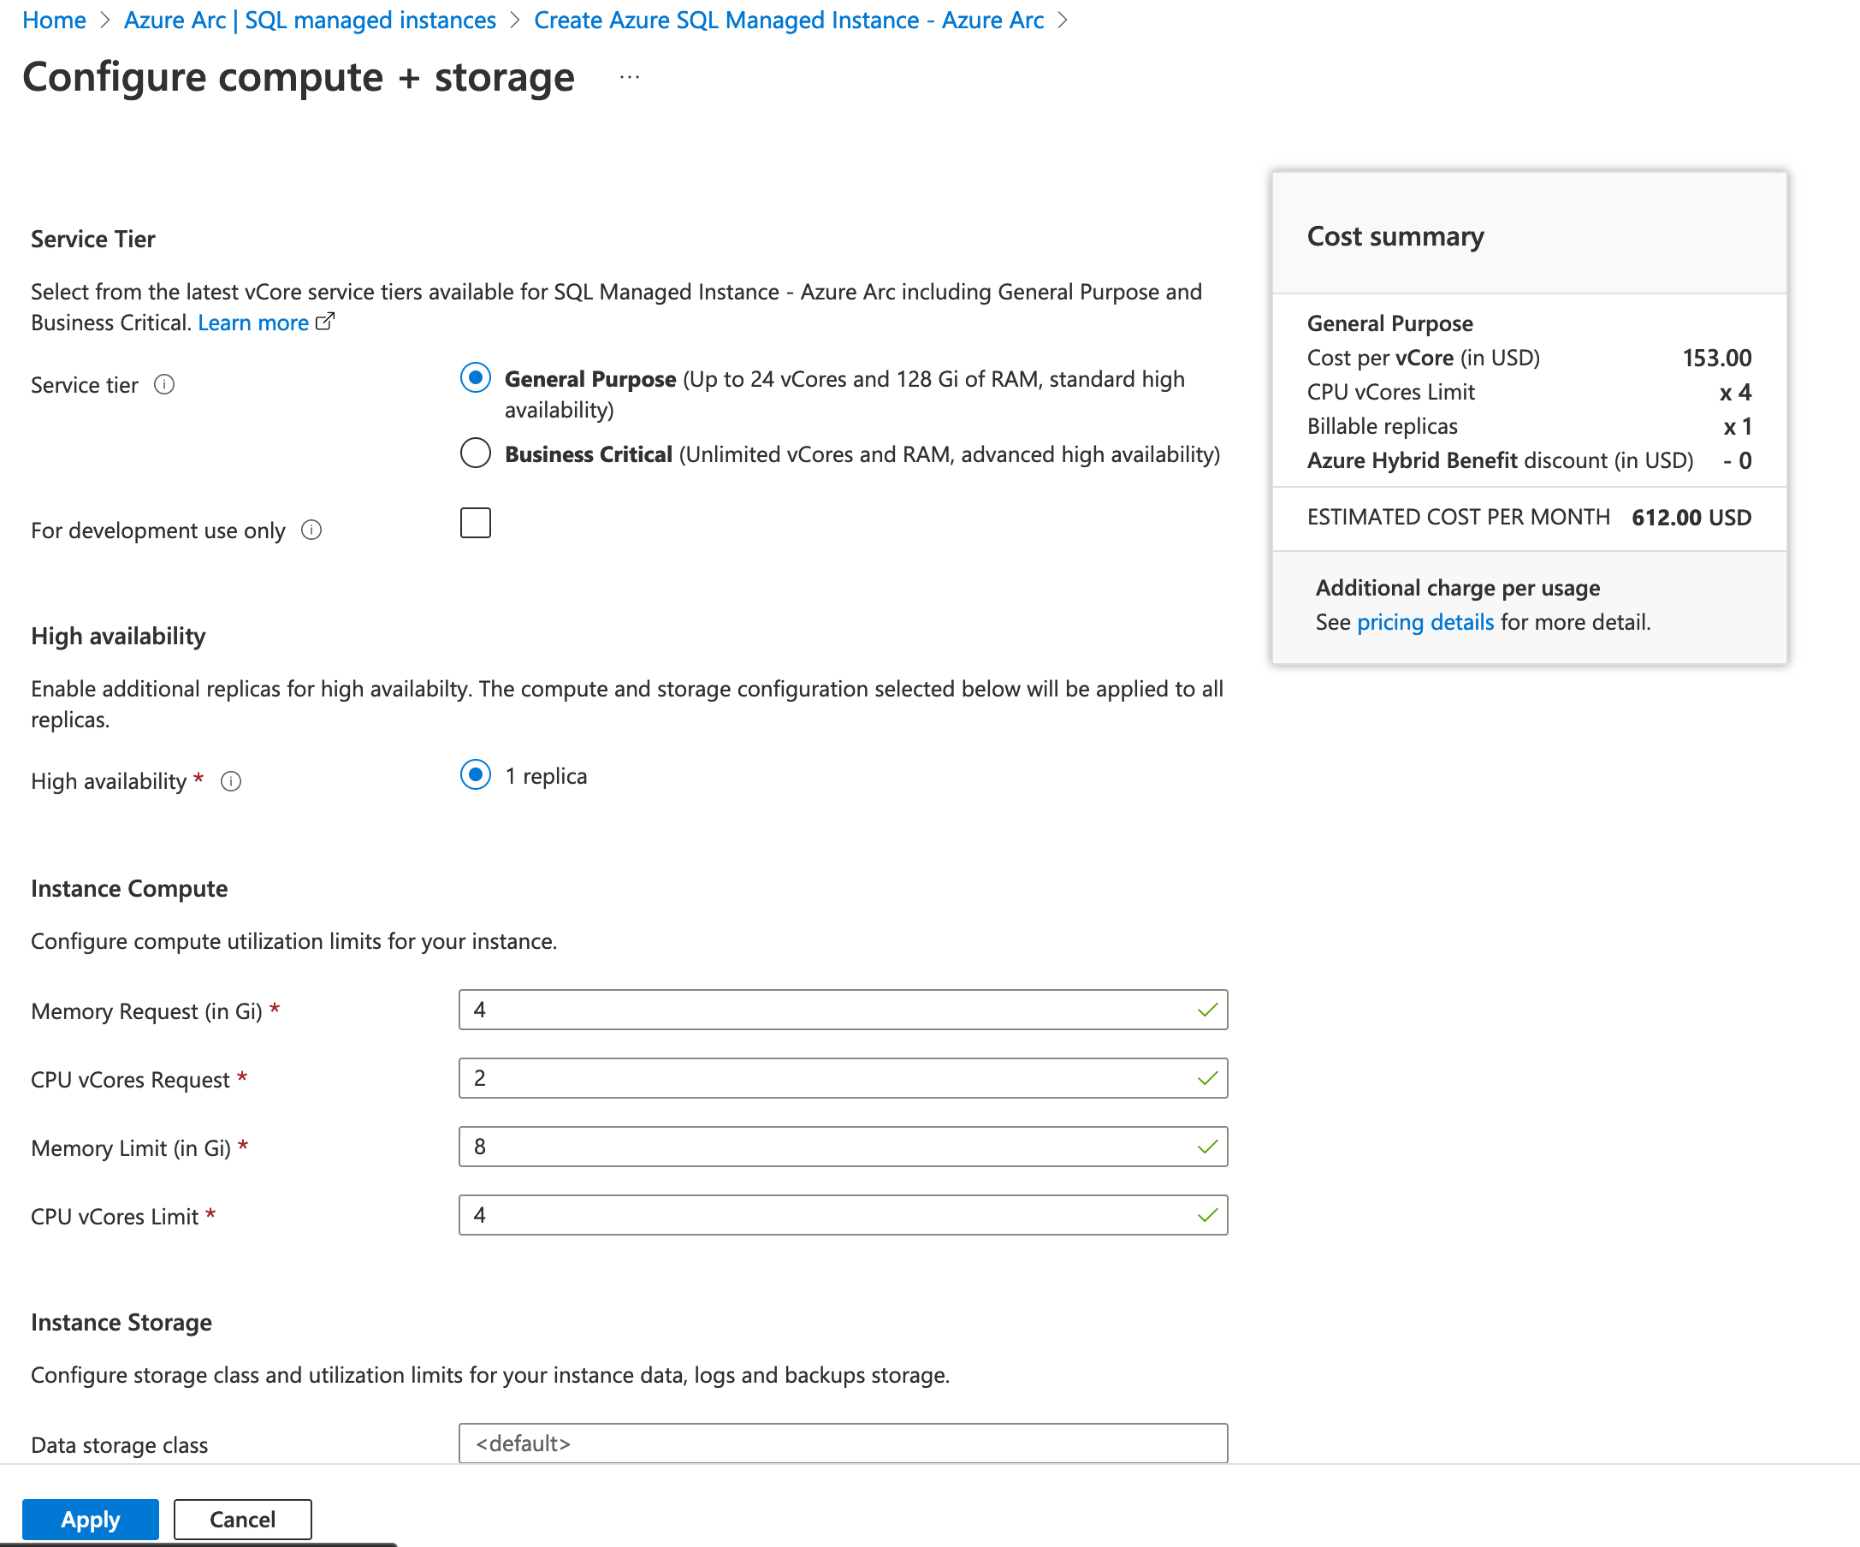The height and width of the screenshot is (1547, 1860).
Task: Edit the Memory Limit field
Action: pyautogui.click(x=844, y=1147)
